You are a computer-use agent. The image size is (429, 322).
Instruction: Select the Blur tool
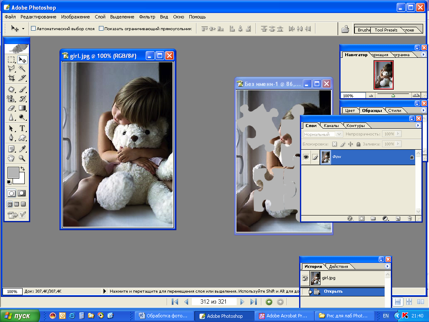click(x=11, y=117)
